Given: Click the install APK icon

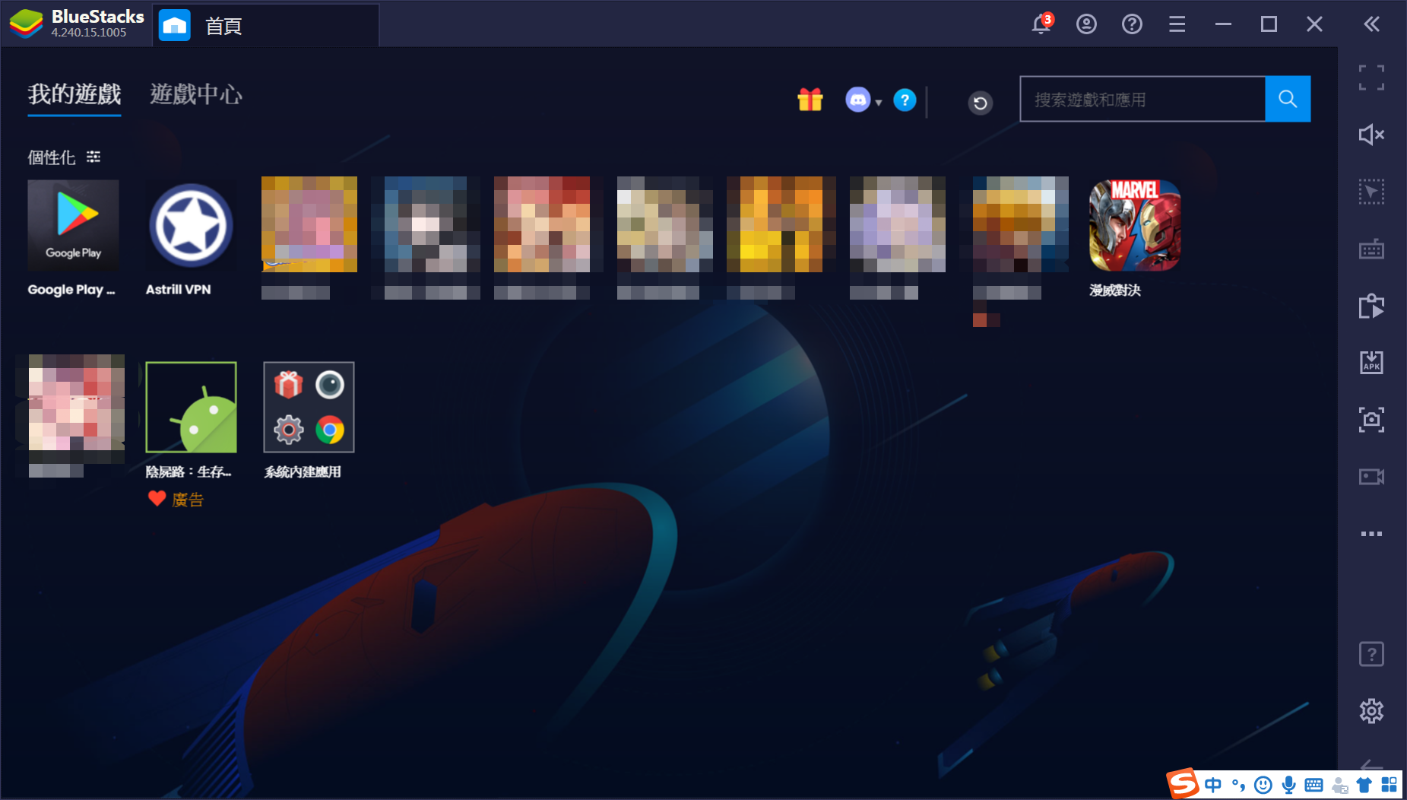Looking at the screenshot, I should tap(1371, 363).
